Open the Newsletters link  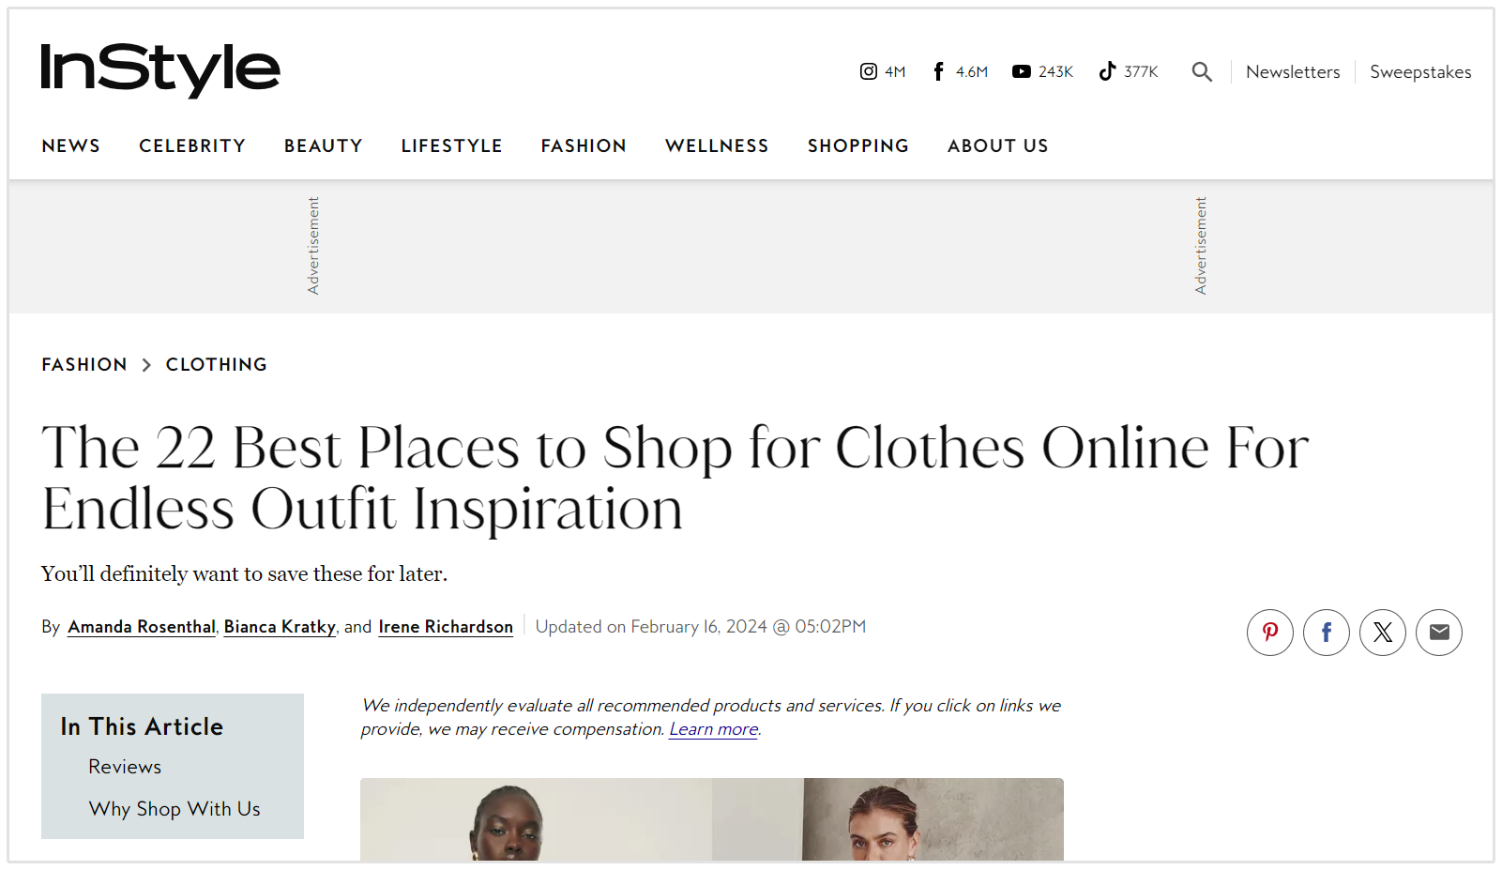1293,72
